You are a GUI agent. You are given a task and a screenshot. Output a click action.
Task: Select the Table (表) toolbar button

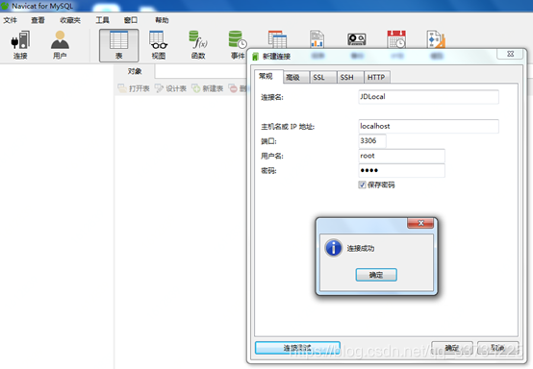pos(119,45)
